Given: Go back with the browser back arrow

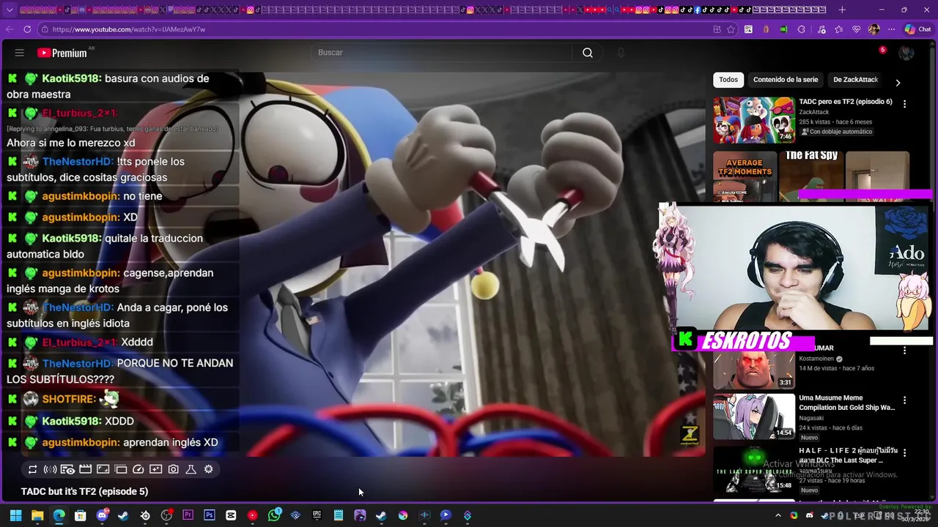Looking at the screenshot, I should (10, 29).
